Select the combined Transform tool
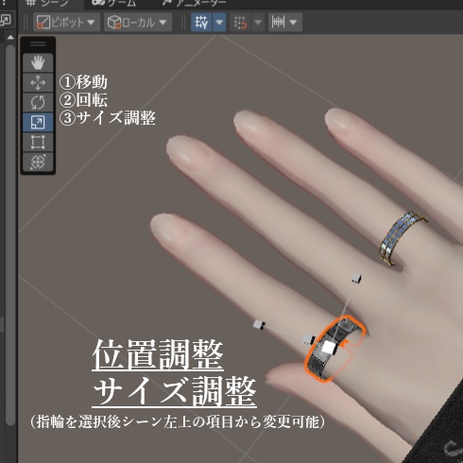 (38, 162)
